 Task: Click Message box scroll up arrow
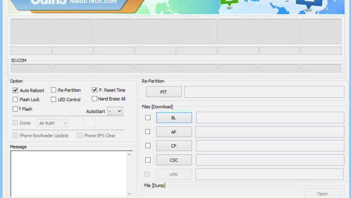[x=130, y=155]
